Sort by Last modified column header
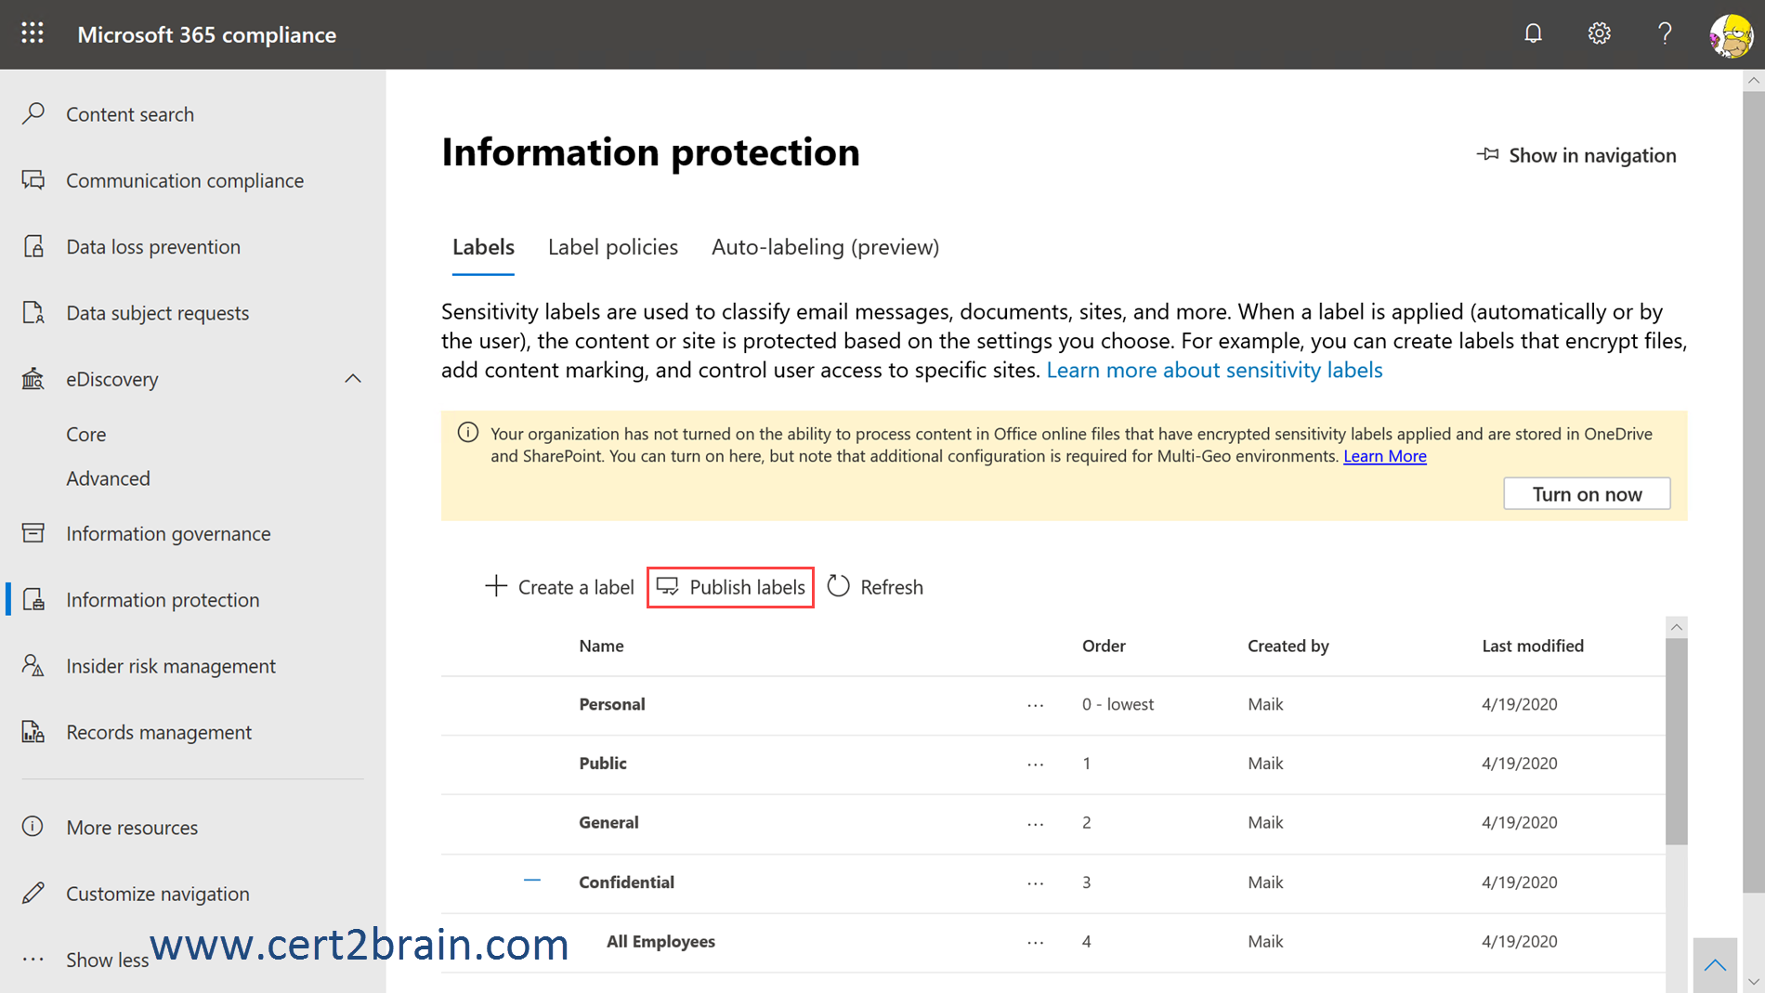 1533,646
